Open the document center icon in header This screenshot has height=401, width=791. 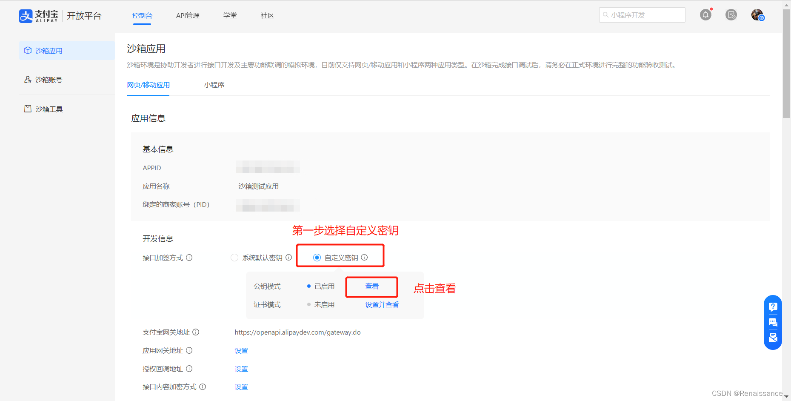click(x=731, y=15)
